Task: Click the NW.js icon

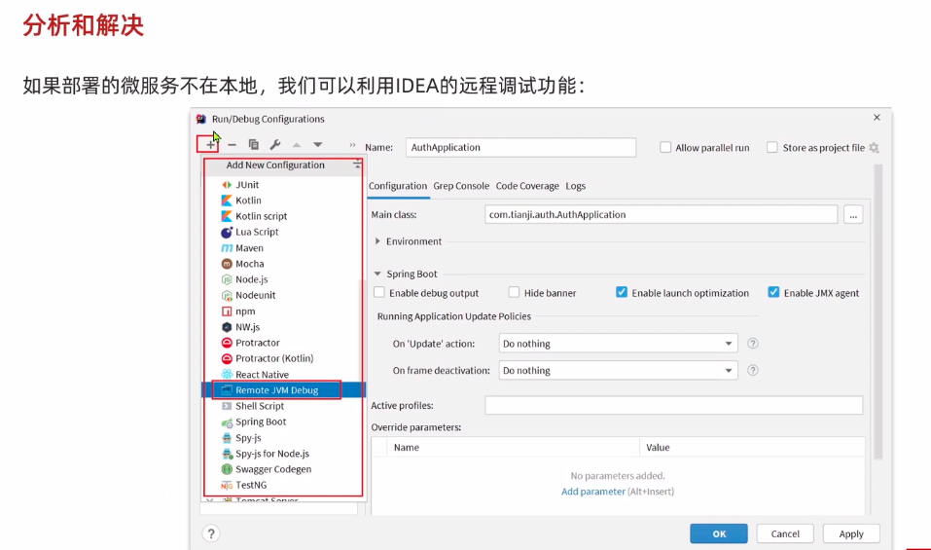Action: pos(227,327)
